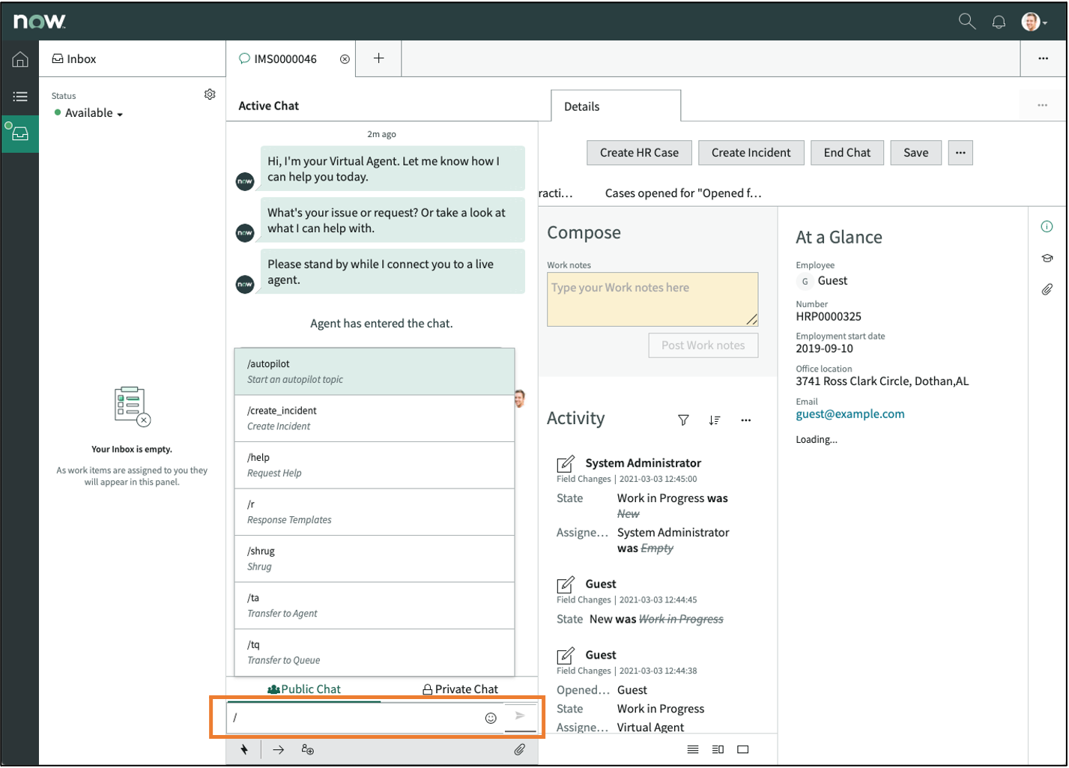Click add agent icon below chat

pyautogui.click(x=308, y=750)
